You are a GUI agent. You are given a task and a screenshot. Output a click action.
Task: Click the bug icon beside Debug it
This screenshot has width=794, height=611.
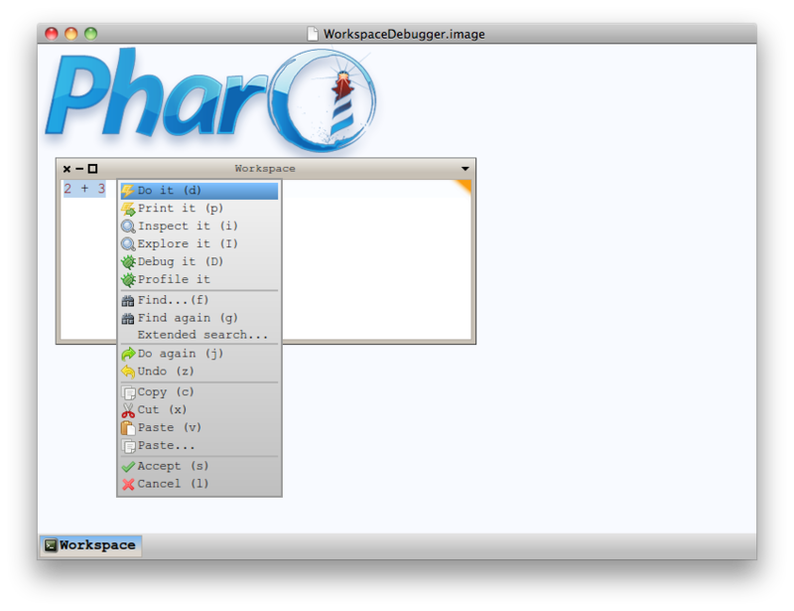pyautogui.click(x=128, y=262)
